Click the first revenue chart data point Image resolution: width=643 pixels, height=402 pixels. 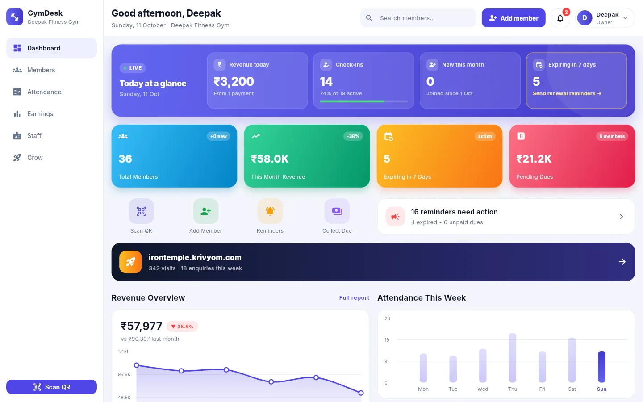click(x=137, y=365)
